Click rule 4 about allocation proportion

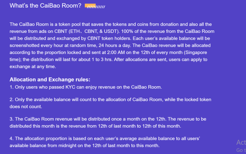coord(105,142)
